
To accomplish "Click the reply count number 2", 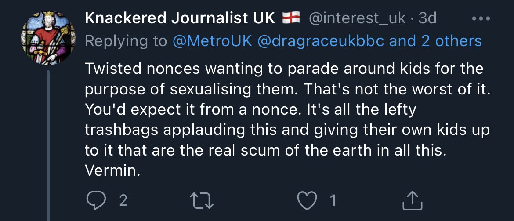I will point(123,201).
